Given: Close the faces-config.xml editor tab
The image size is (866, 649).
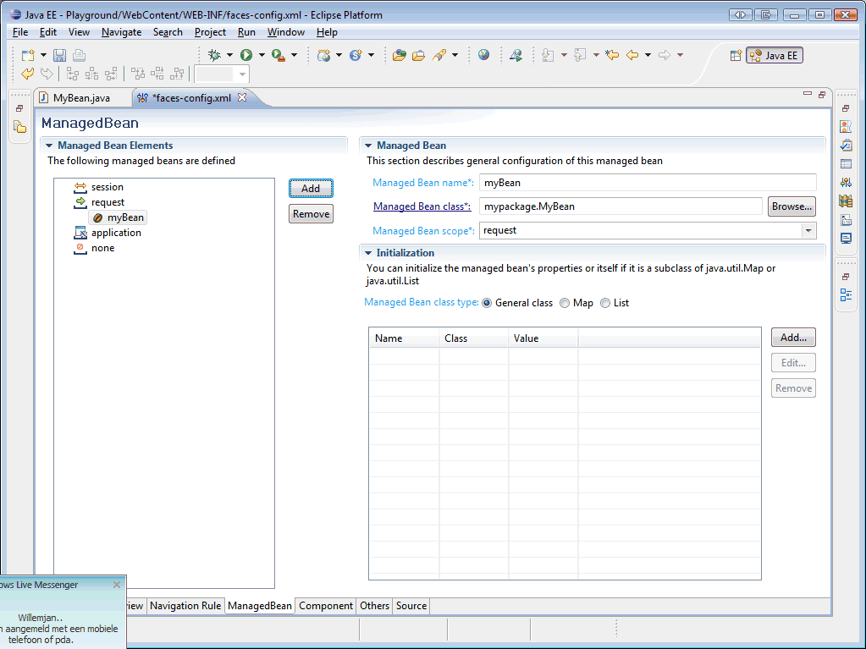Looking at the screenshot, I should click(242, 97).
